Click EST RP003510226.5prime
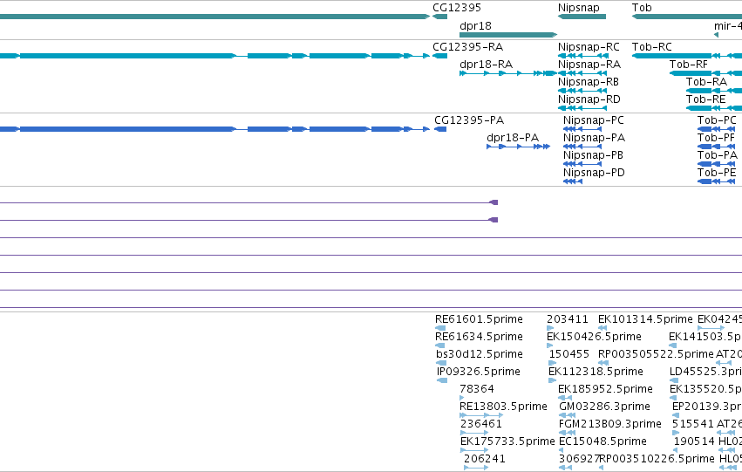This screenshot has width=742, height=472. tap(657, 459)
